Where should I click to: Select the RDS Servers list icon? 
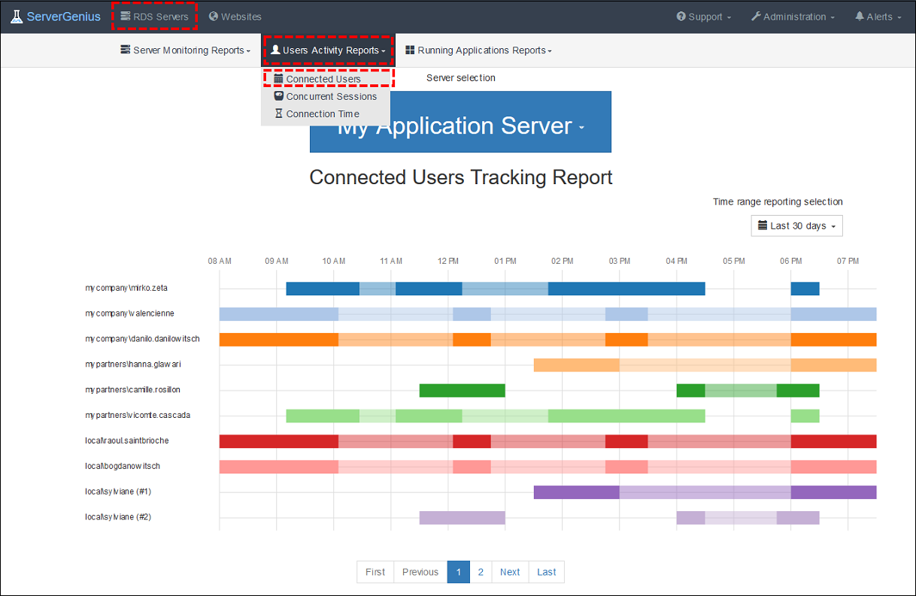pyautogui.click(x=126, y=16)
